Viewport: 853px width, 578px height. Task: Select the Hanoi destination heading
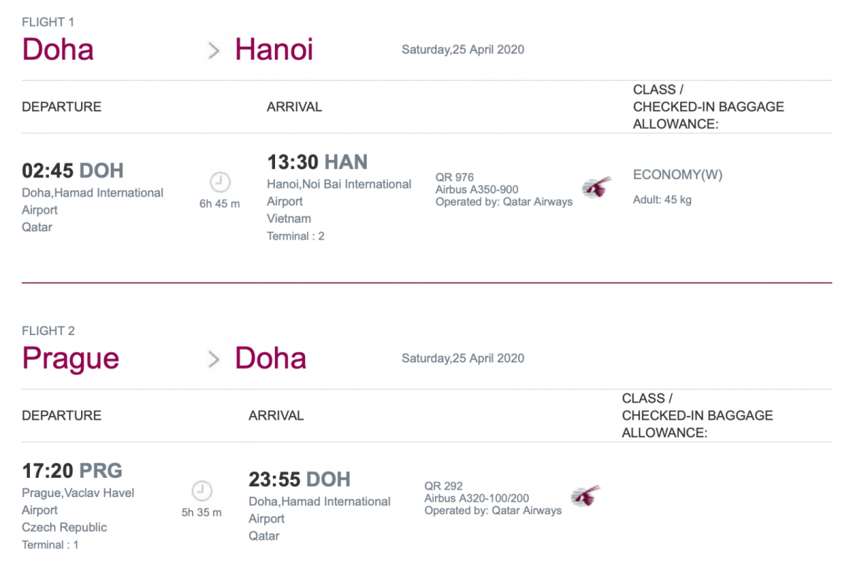click(274, 50)
